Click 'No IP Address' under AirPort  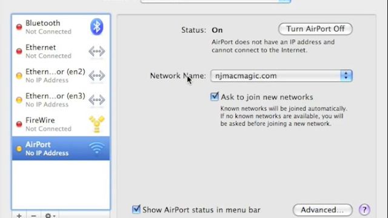47,153
